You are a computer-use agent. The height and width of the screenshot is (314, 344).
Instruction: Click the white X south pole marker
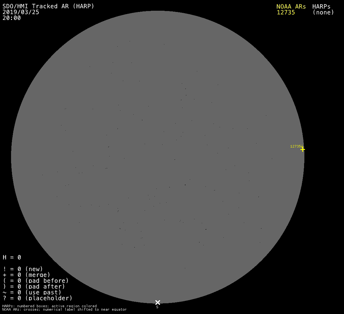(x=158, y=302)
